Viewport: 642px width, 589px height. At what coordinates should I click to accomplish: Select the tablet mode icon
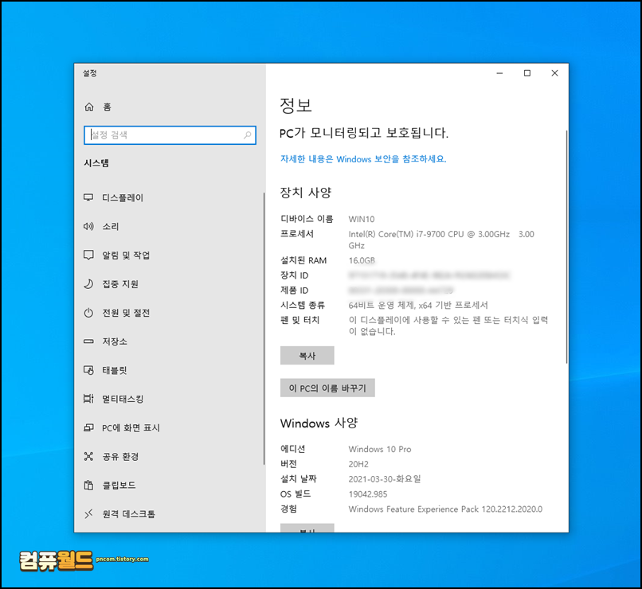tap(88, 370)
